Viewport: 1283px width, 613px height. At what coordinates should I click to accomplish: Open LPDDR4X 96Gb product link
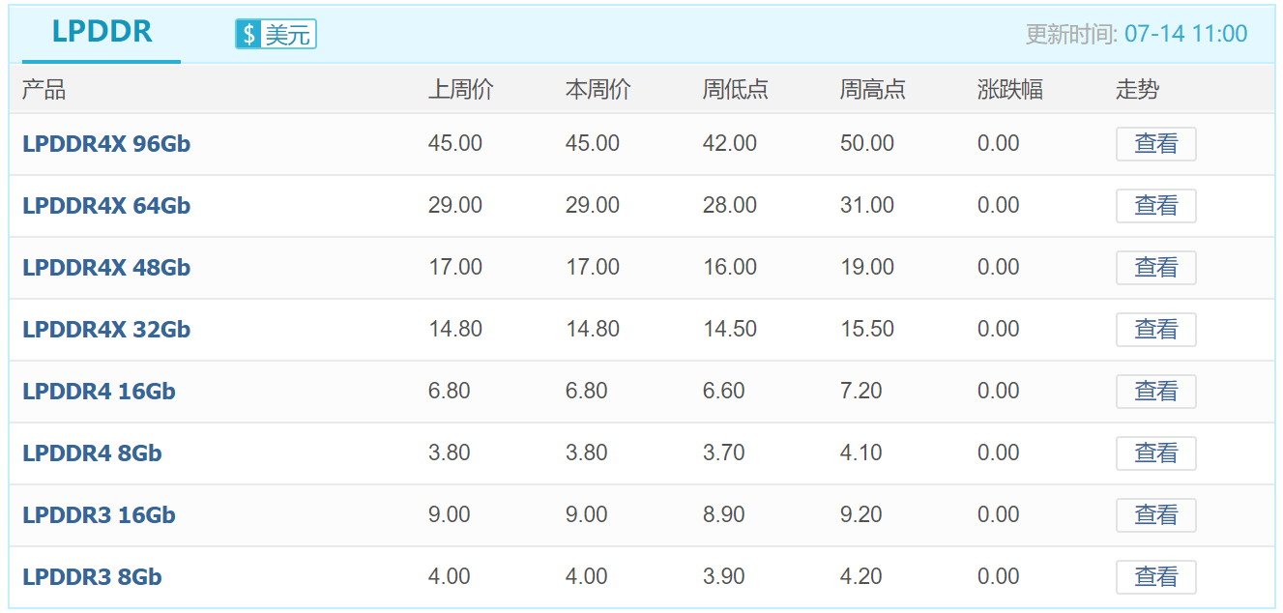(106, 144)
